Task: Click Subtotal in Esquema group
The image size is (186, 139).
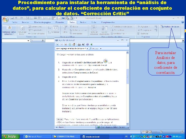Action: pos(143,33)
